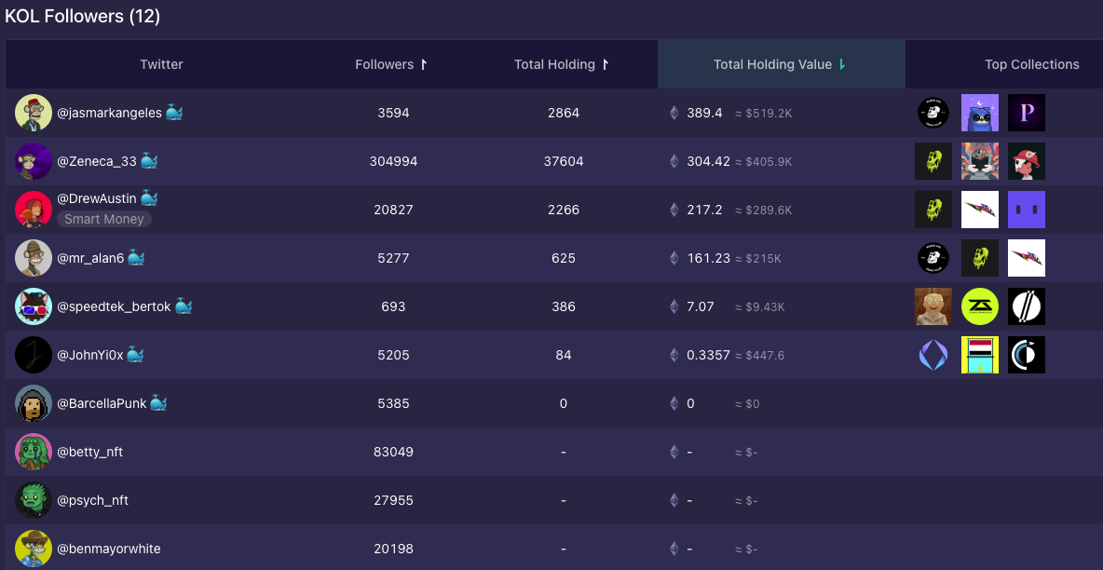The width and height of the screenshot is (1103, 570).
Task: Open lime green collection in @speedtek_bertok row
Action: 980,306
